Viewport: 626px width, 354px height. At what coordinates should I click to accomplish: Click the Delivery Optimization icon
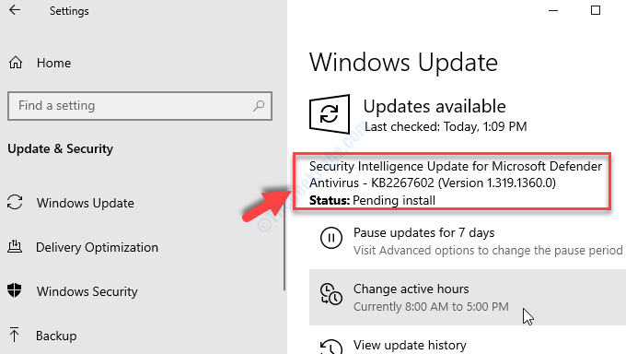pyautogui.click(x=15, y=246)
